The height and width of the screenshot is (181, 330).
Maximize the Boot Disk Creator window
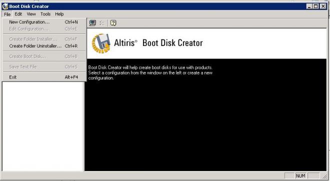click(x=315, y=6)
